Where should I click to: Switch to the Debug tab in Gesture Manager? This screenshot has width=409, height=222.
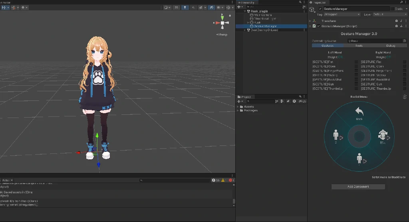click(x=390, y=46)
